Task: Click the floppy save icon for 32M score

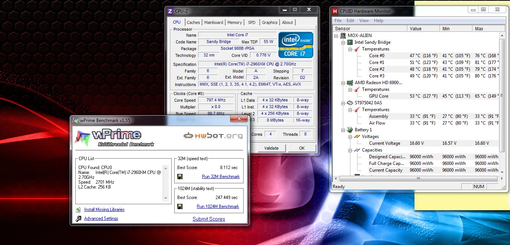Action: 180,177
